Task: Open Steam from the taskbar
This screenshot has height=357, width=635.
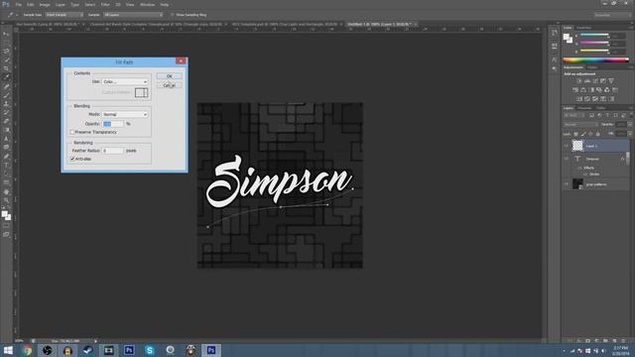Action: click(x=88, y=350)
